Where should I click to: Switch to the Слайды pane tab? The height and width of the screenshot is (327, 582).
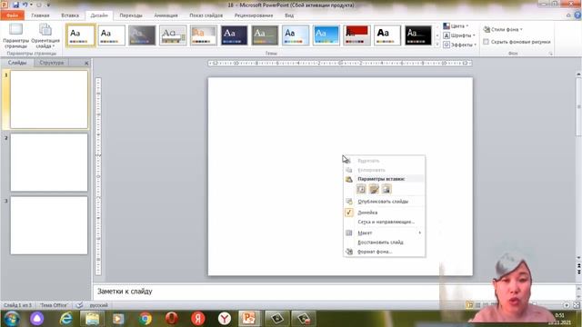[17, 63]
